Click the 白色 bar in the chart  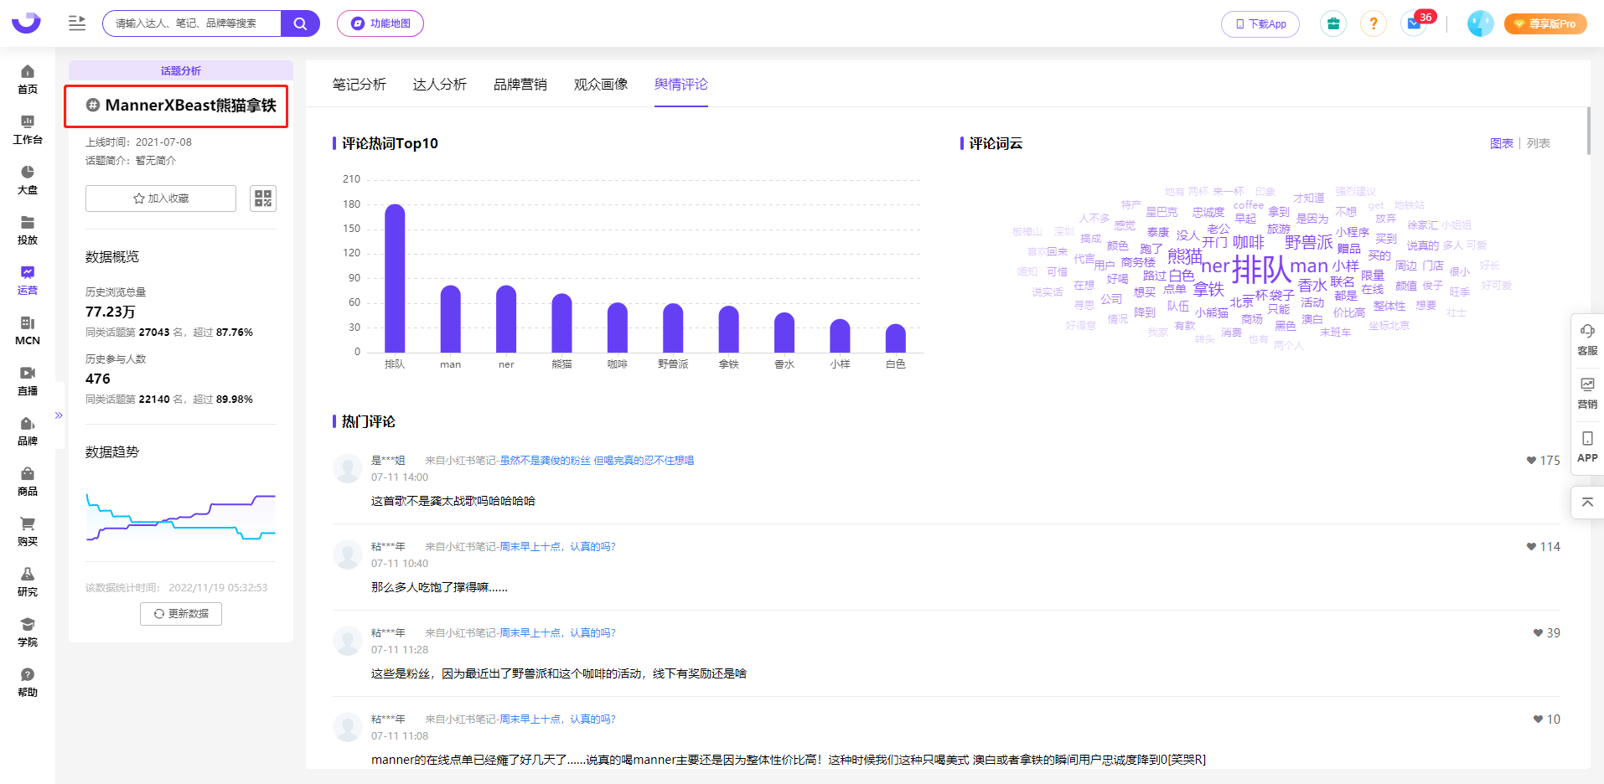[895, 338]
